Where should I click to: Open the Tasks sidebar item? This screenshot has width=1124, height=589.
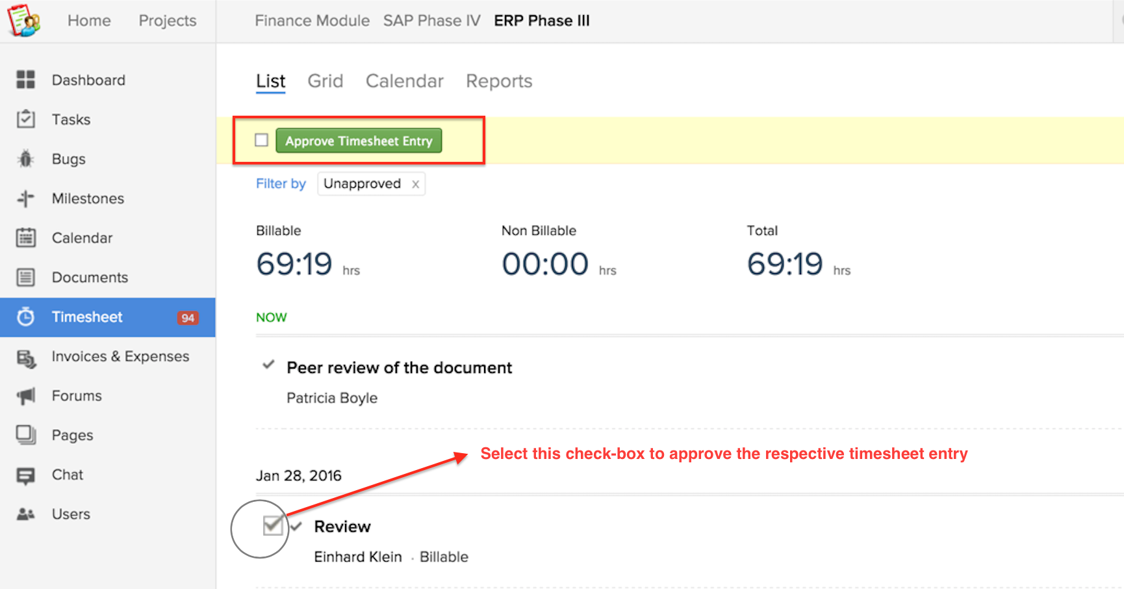tap(71, 120)
